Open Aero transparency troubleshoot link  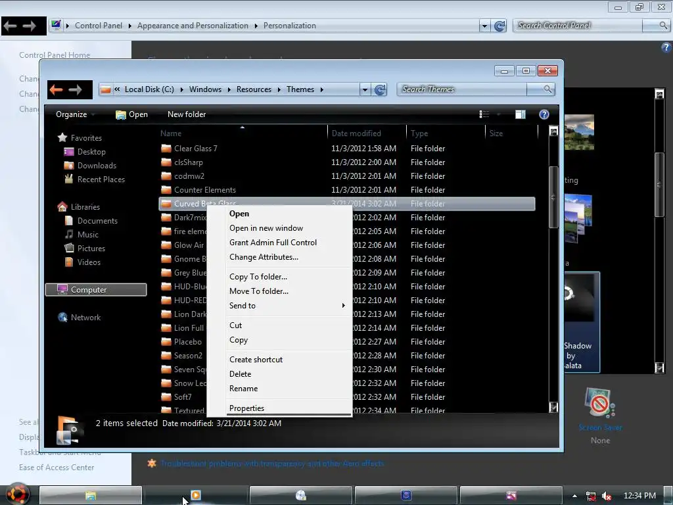click(272, 464)
